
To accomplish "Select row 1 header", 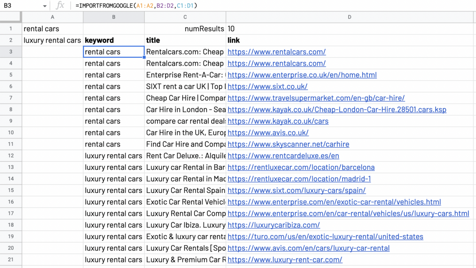I will (11, 28).
